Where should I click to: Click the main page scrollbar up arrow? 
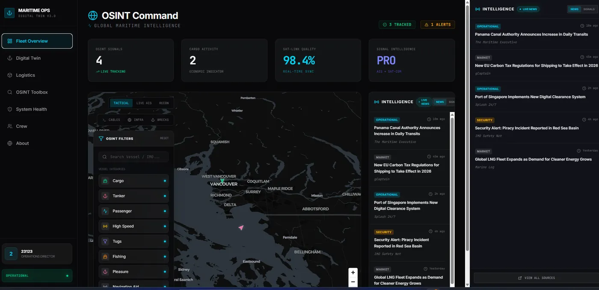click(x=467, y=3)
